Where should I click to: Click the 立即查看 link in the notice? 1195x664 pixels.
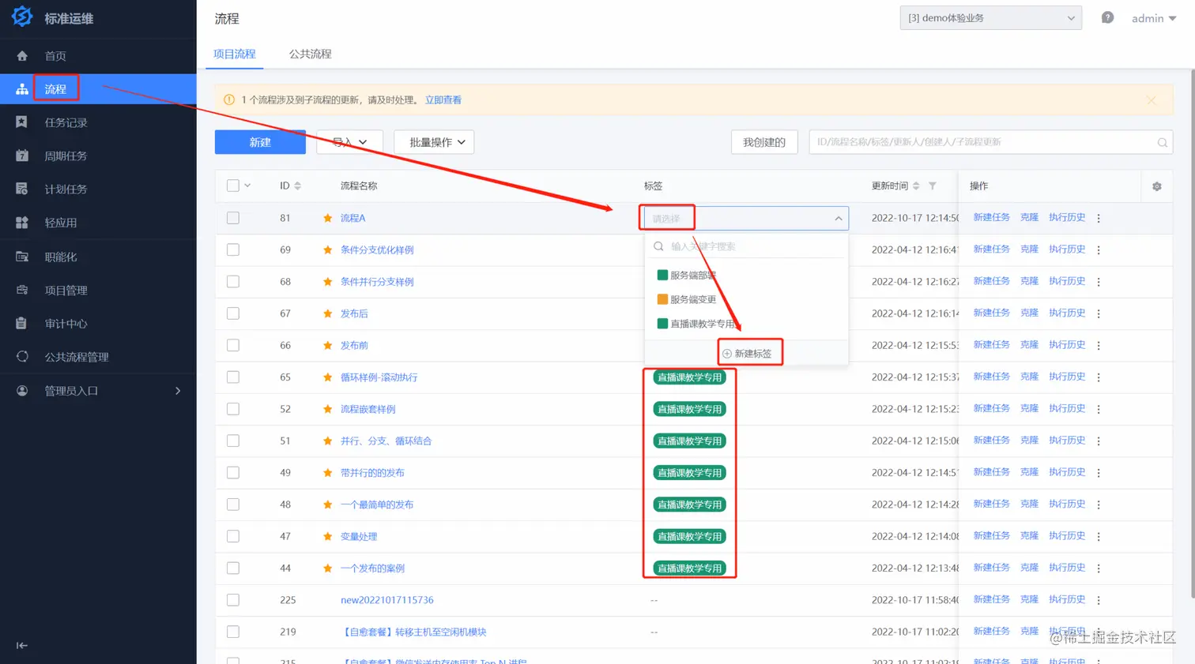point(443,100)
